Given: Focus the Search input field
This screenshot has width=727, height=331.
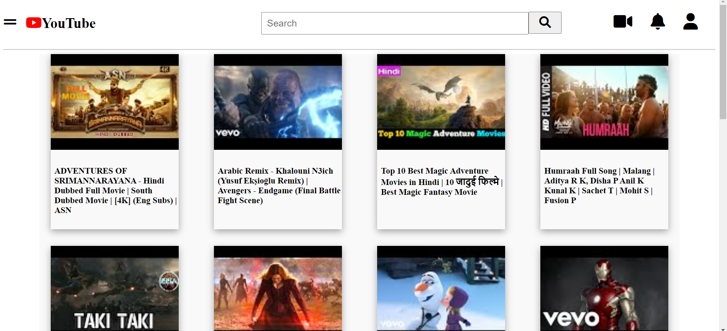Looking at the screenshot, I should [x=395, y=23].
